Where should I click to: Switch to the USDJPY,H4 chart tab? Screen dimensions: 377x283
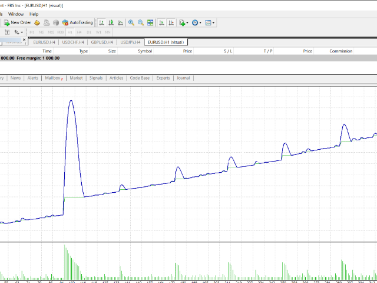[x=130, y=42]
